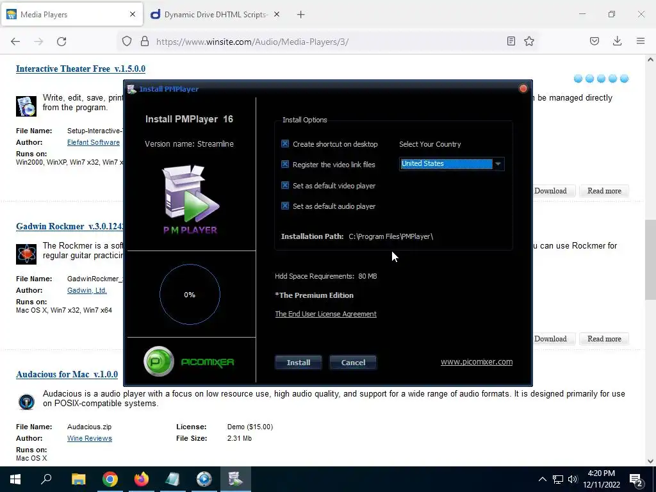Uncheck Register the video link files
The width and height of the screenshot is (656, 492).
tap(285, 165)
